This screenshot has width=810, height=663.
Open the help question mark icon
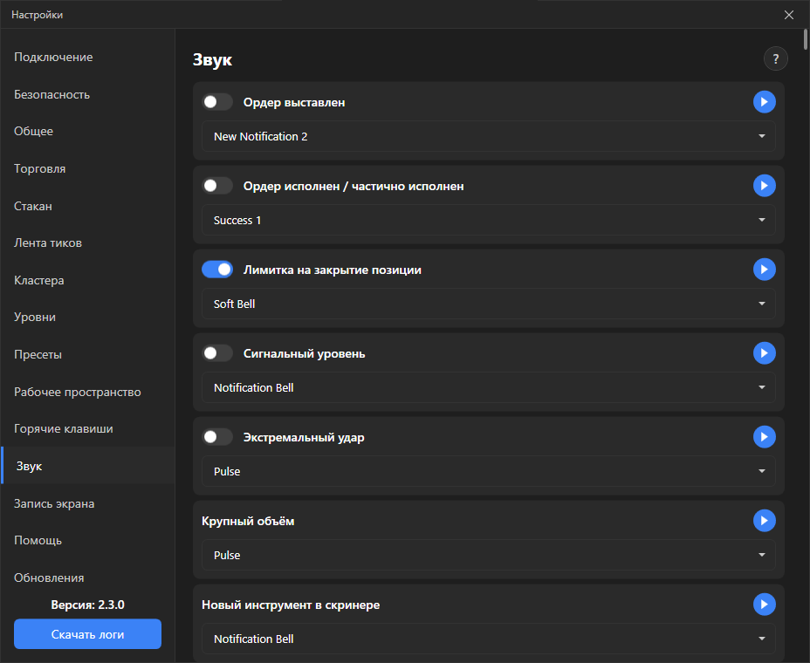775,58
